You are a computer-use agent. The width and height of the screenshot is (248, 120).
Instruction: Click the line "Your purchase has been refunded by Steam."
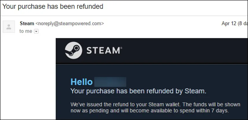[x=138, y=91]
